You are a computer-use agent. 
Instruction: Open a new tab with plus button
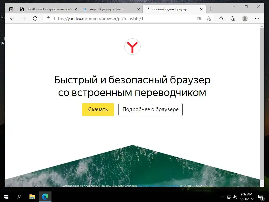coord(210,9)
